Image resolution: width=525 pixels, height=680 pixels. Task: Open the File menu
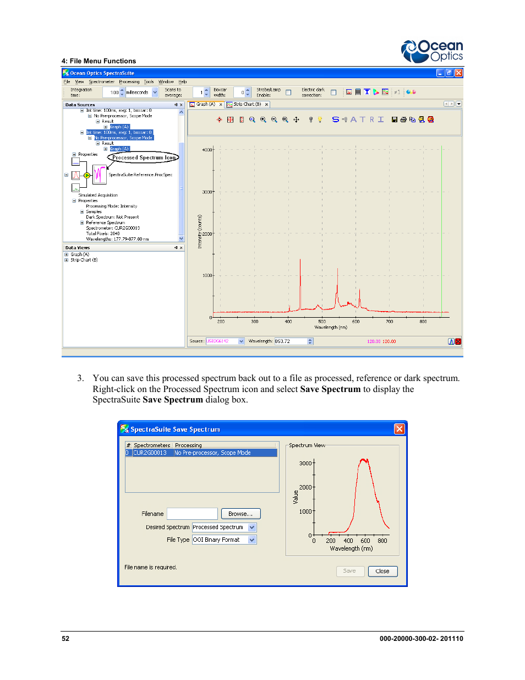coord(67,81)
